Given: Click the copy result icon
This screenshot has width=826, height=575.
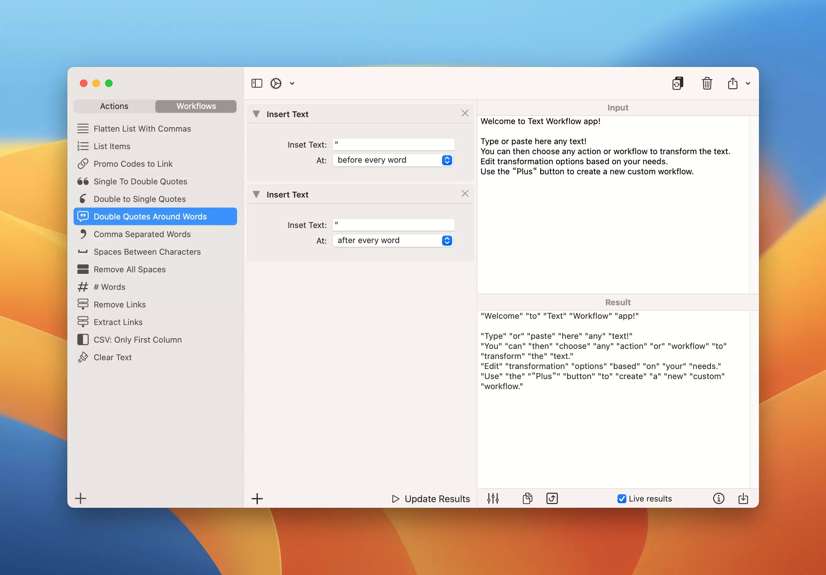Looking at the screenshot, I should coord(527,498).
